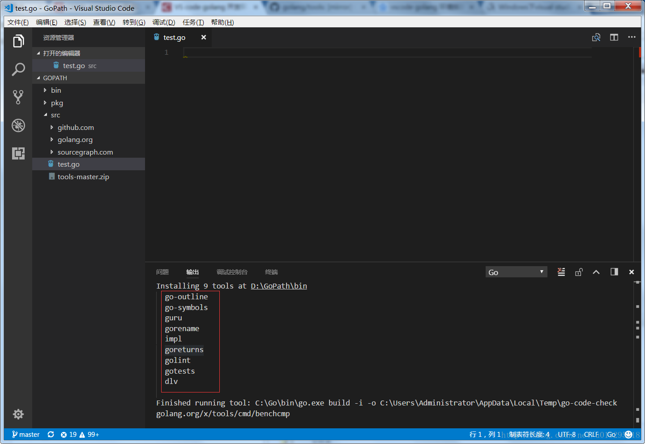Change encoding via UTF-8 indicator
The height and width of the screenshot is (444, 645).
pos(567,435)
